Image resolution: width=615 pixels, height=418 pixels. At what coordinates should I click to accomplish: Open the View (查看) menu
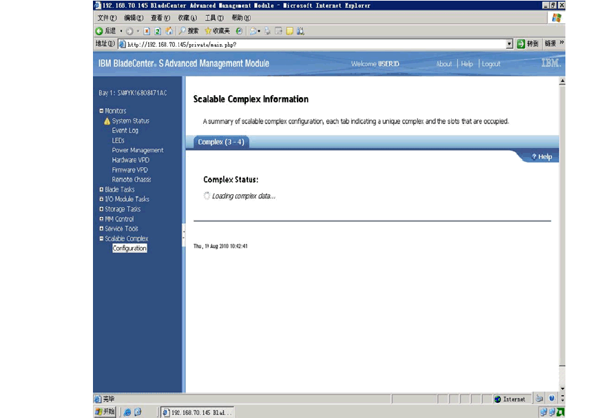click(x=160, y=18)
